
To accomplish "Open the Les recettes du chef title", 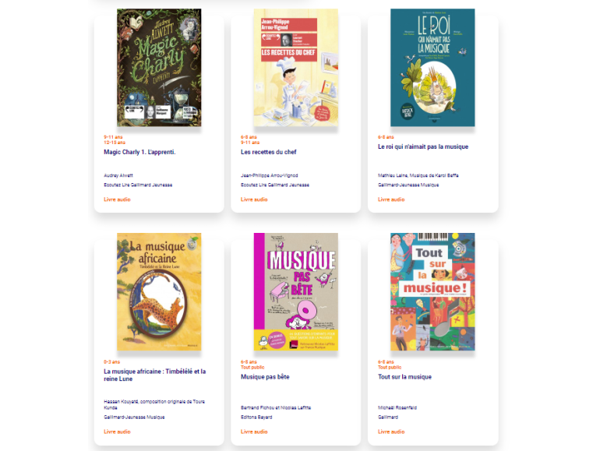I will (269, 152).
